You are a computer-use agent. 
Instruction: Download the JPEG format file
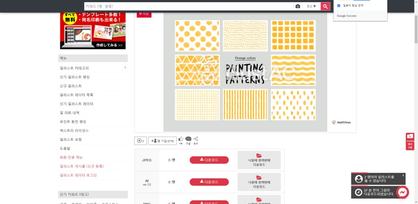tap(209, 160)
